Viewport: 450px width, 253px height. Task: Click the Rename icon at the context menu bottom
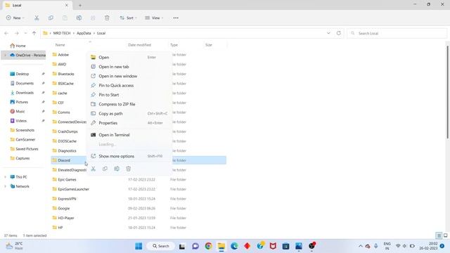point(117,169)
